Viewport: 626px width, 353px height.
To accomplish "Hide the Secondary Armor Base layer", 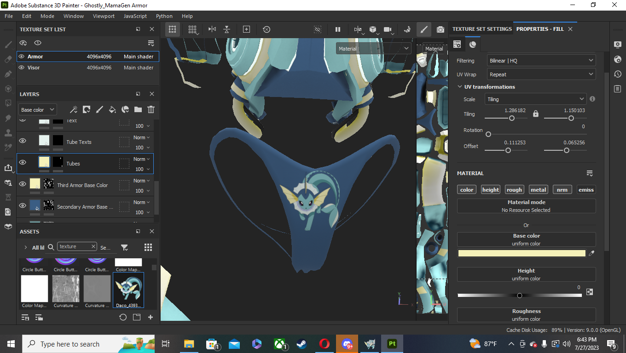I will coord(23,205).
